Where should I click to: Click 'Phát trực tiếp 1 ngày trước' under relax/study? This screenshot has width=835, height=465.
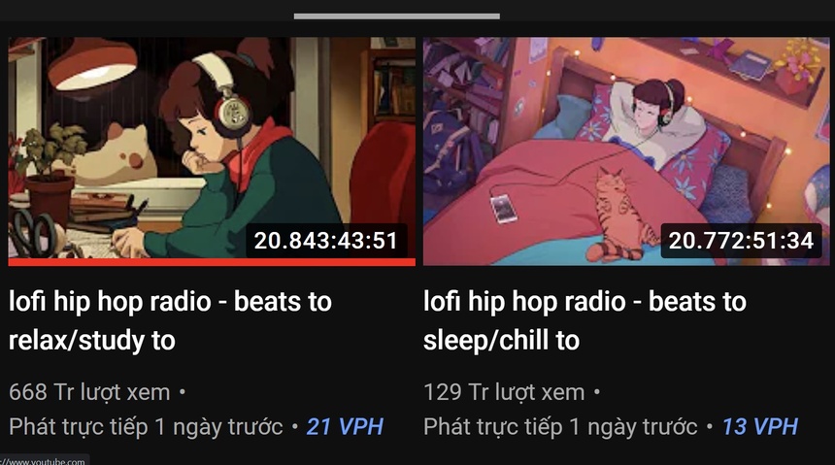tap(146, 427)
